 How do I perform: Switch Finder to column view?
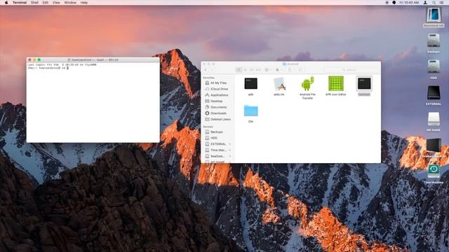pos(252,70)
